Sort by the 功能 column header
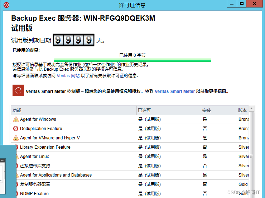 74,110
